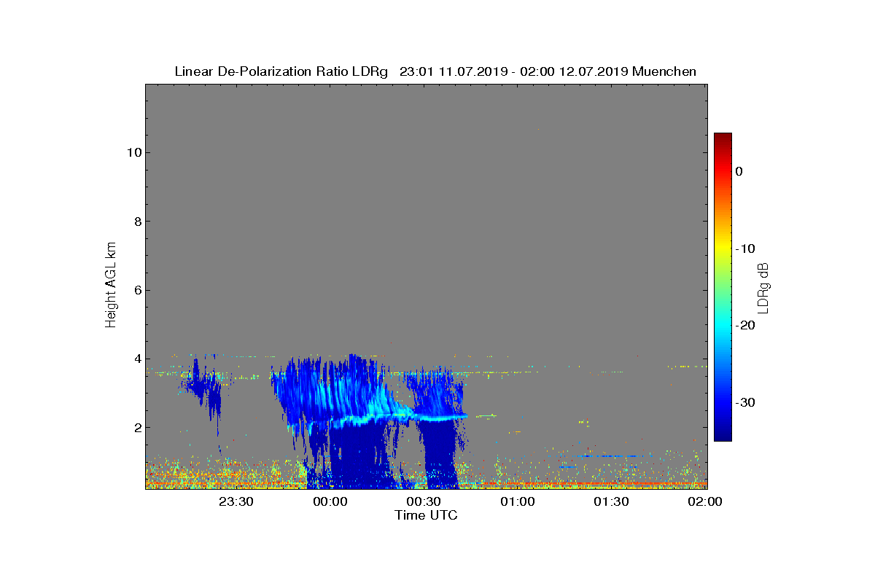The width and height of the screenshot is (875, 583).
Task: Click height tick label '10'
Action: point(133,152)
